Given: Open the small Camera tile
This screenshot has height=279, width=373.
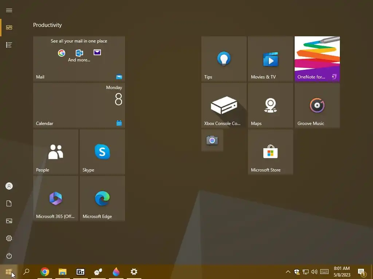Looking at the screenshot, I should pos(212,140).
